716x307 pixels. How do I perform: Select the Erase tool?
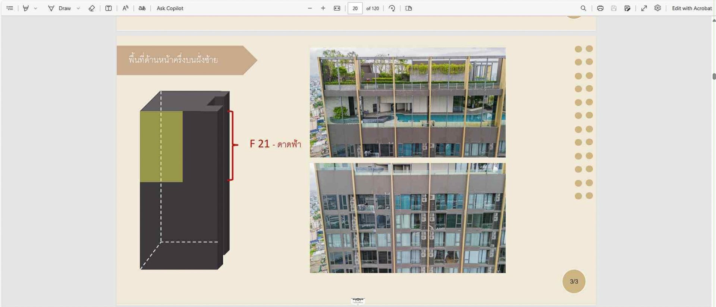click(92, 8)
